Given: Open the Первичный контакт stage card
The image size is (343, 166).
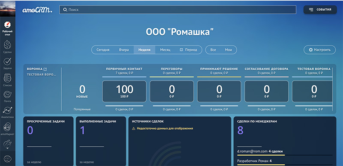Looking at the screenshot, I should click(124, 91).
